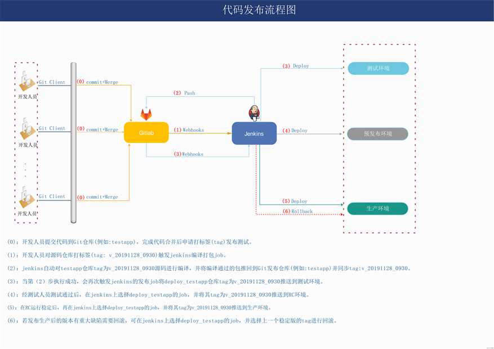
Task: Click the title 代码发布流程图
Action: [x=259, y=10]
